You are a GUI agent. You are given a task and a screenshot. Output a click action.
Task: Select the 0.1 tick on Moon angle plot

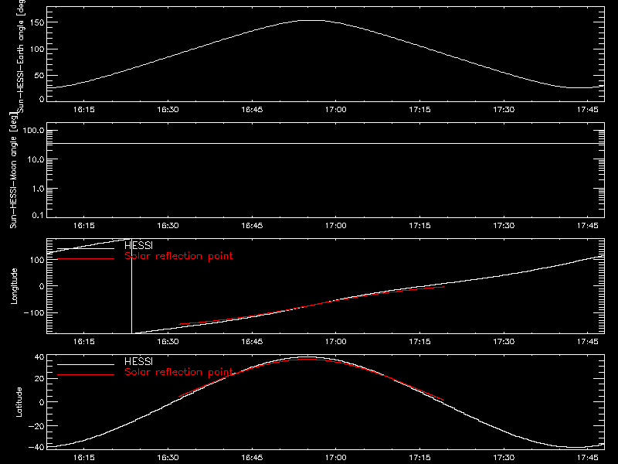click(x=38, y=215)
